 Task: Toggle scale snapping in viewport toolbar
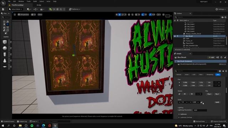click(x=150, y=15)
